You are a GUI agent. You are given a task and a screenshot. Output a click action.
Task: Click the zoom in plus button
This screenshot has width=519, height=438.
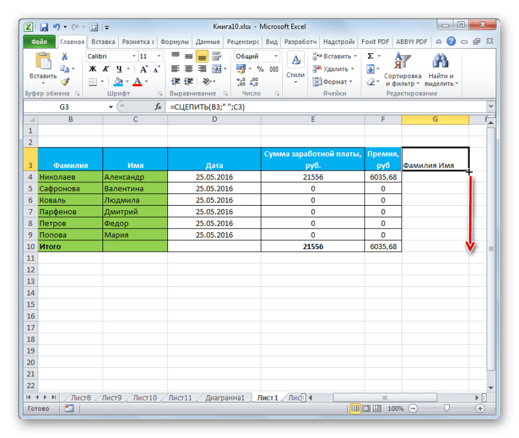(x=480, y=409)
